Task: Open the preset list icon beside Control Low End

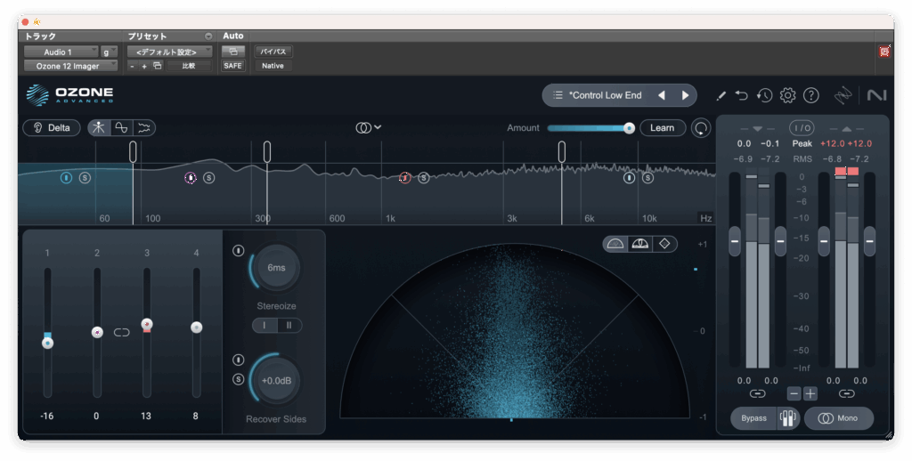Action: tap(558, 95)
